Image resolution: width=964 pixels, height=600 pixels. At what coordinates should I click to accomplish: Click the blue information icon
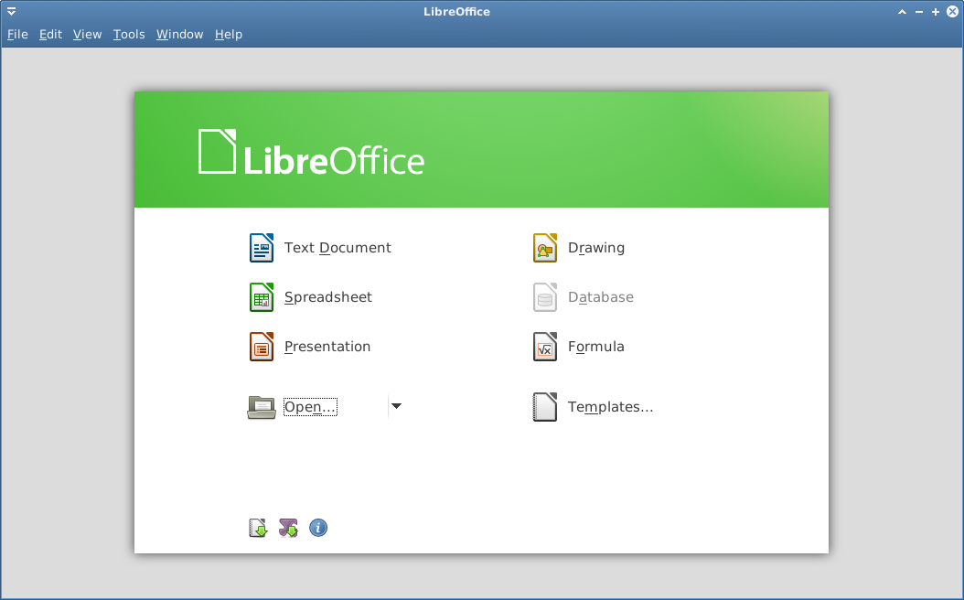318,528
